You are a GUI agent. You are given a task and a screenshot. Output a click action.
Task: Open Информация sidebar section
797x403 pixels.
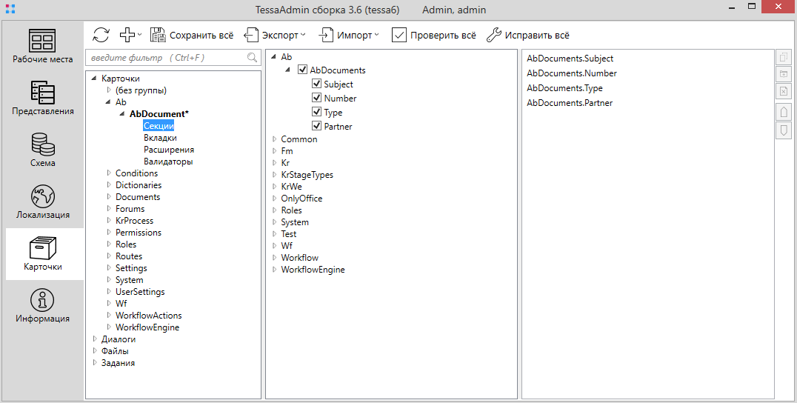pyautogui.click(x=43, y=305)
